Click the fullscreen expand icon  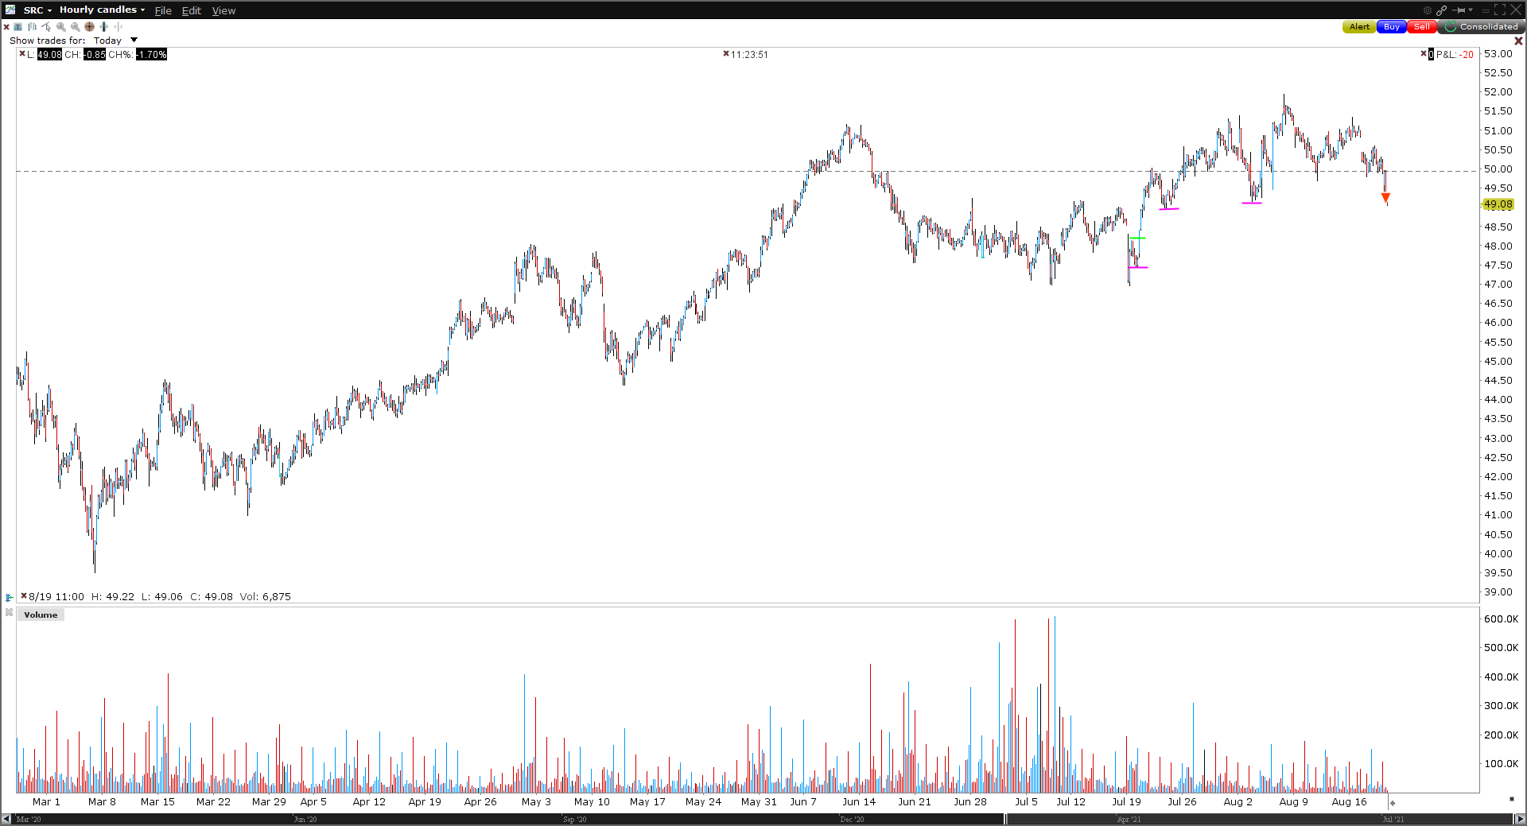pos(1500,10)
